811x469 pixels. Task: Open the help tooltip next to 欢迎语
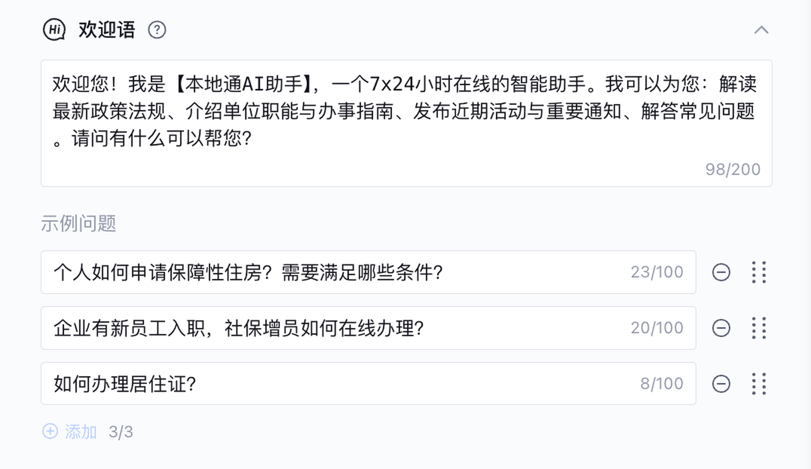[x=157, y=30]
